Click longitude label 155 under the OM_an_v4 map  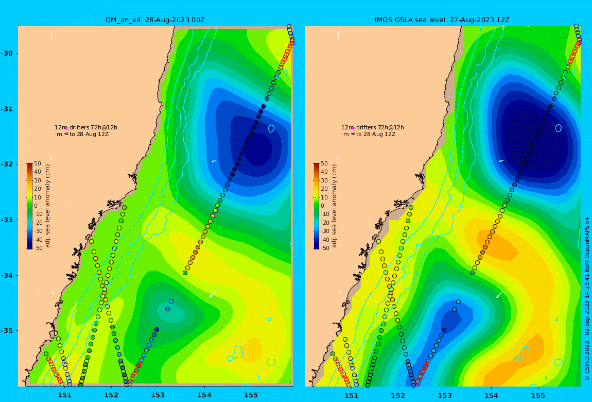coord(251,395)
